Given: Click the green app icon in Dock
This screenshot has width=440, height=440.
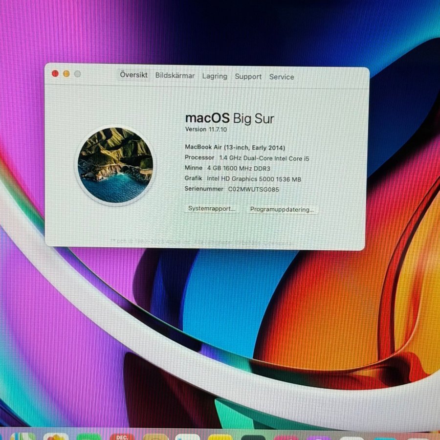Looking at the screenshot, I should (x=88, y=437).
